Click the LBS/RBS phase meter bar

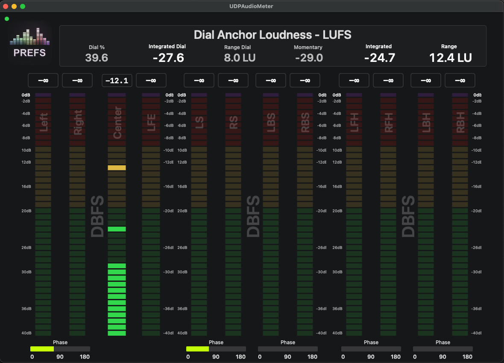tap(288, 349)
